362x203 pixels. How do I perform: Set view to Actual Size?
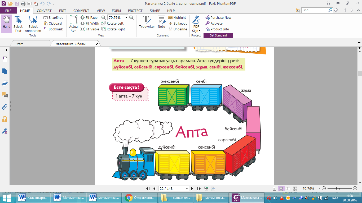74,24
